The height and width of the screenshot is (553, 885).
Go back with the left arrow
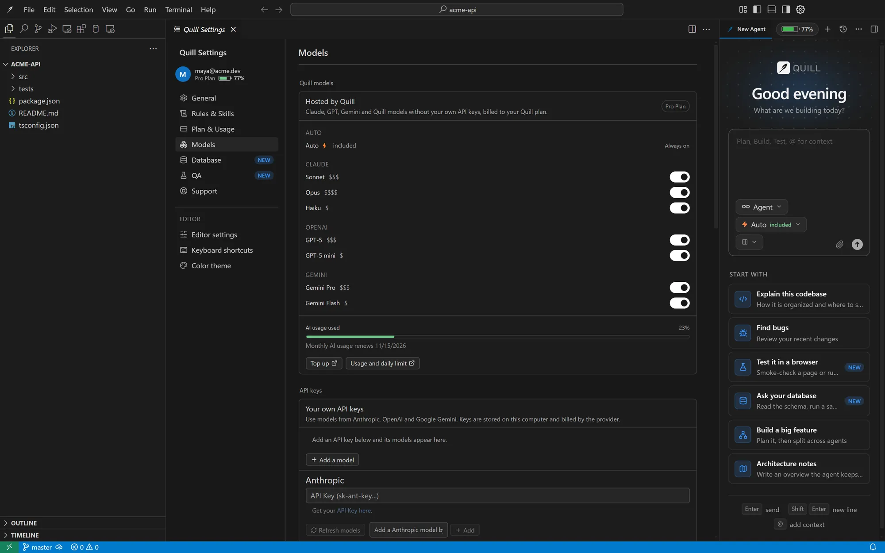(264, 10)
